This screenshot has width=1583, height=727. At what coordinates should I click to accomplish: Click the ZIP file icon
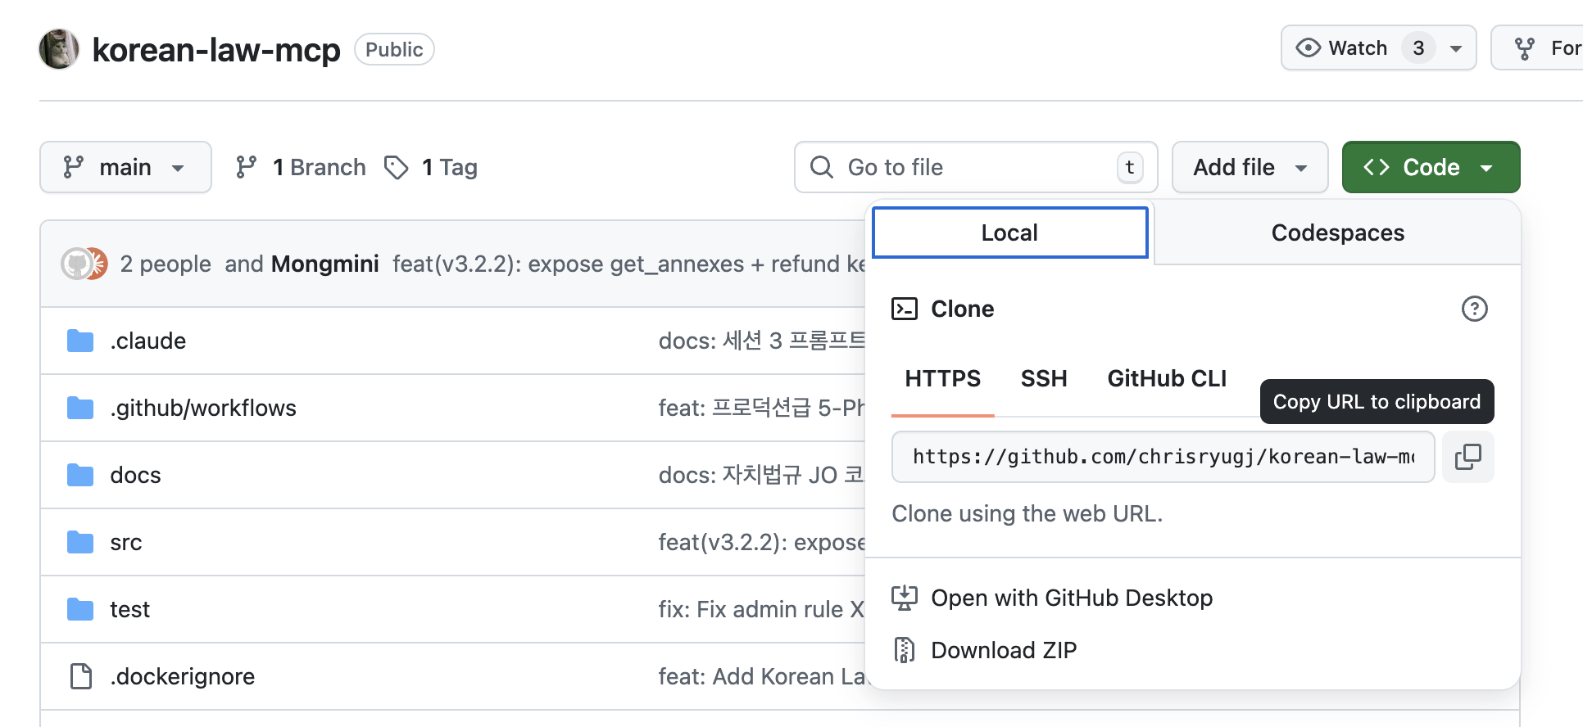[905, 650]
